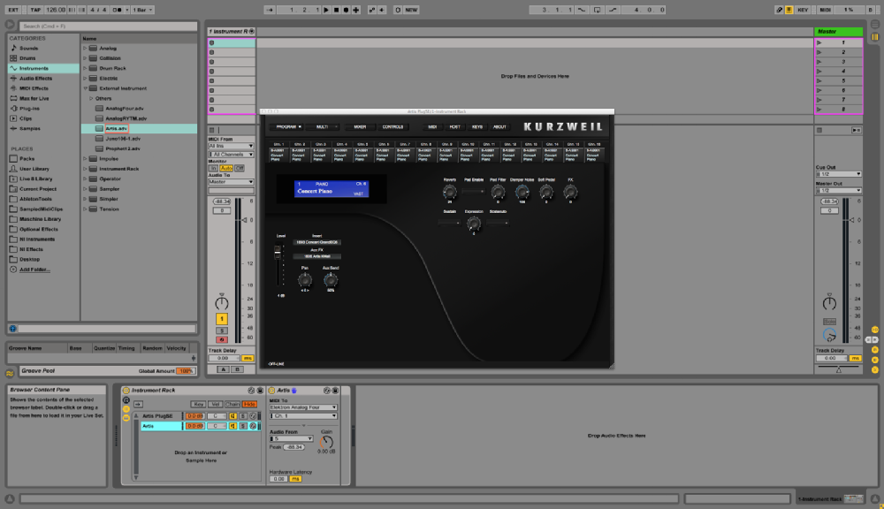The height and width of the screenshot is (509, 884).
Task: Open the MIXER tab in Kurzweil plugin
Action: [360, 126]
